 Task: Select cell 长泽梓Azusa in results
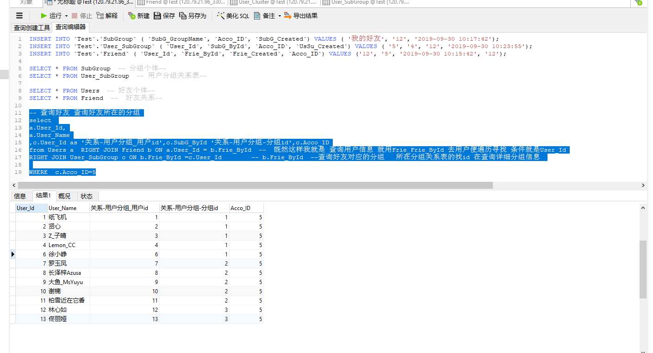pos(68,273)
